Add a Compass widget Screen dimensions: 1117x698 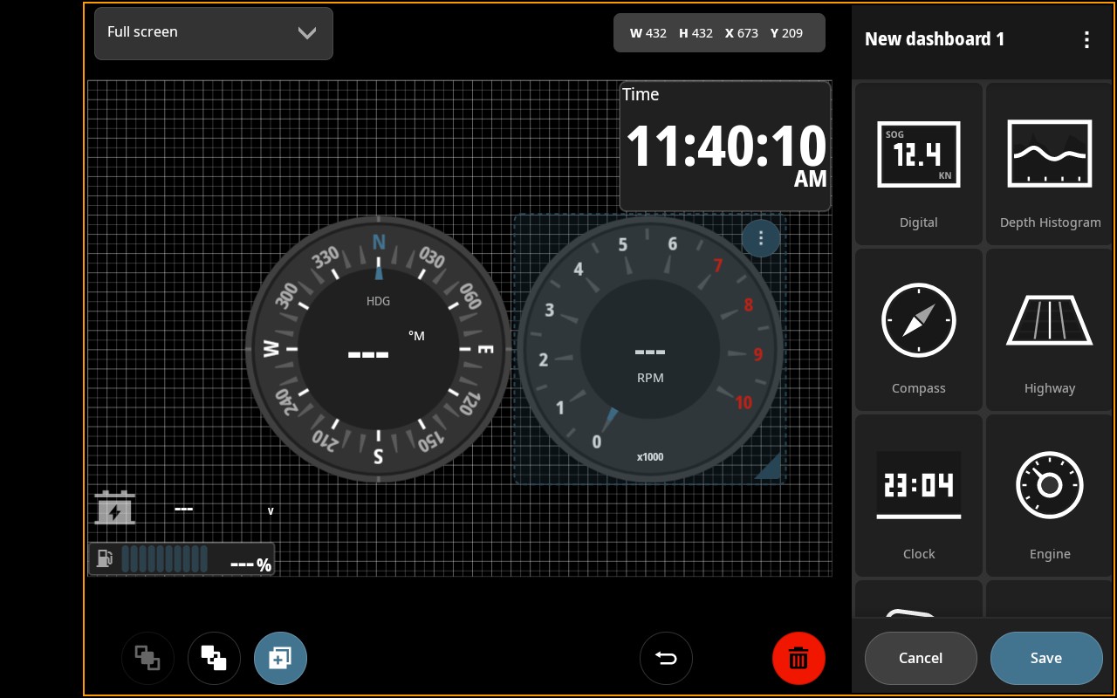coord(918,330)
